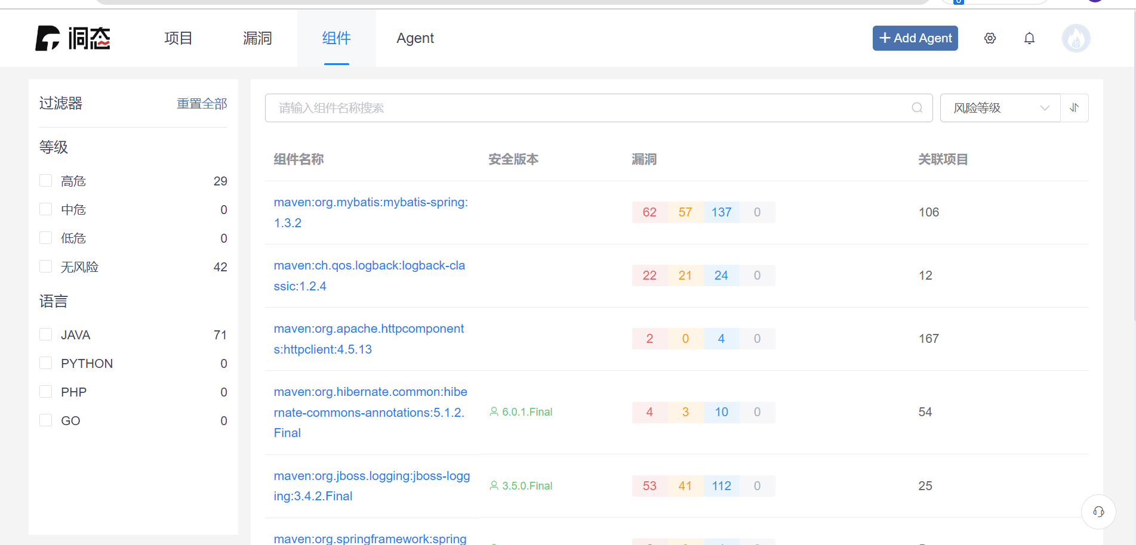Click the red 22 count for logback-classic
The width and height of the screenshot is (1136, 545).
pyautogui.click(x=649, y=275)
